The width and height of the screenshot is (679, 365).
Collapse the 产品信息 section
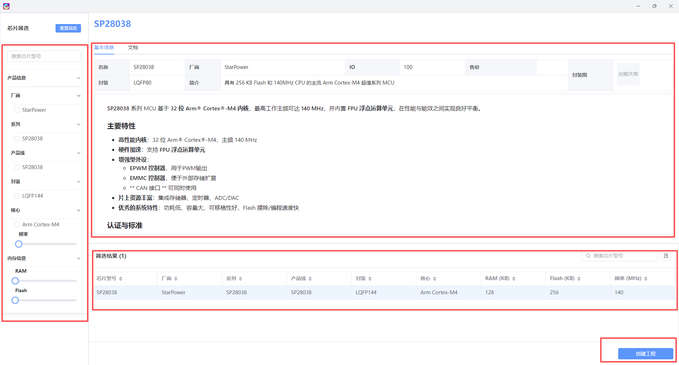pos(79,78)
